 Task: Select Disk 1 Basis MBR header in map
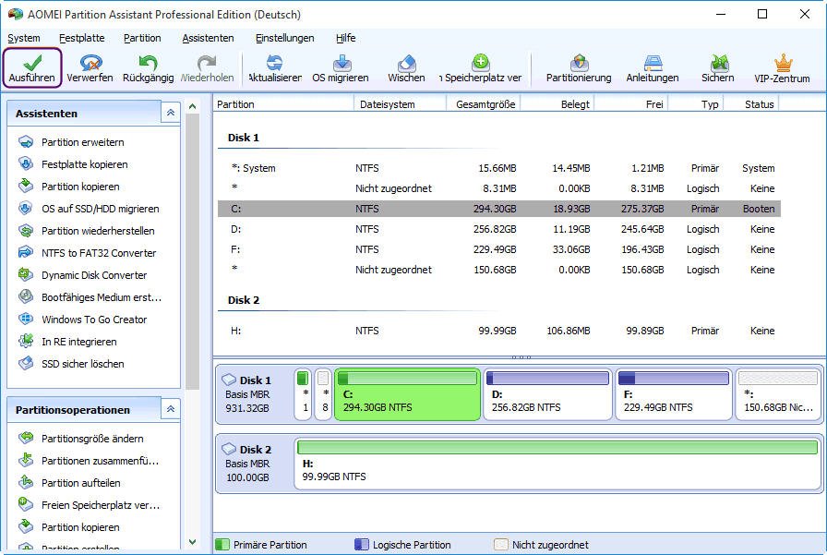point(255,394)
